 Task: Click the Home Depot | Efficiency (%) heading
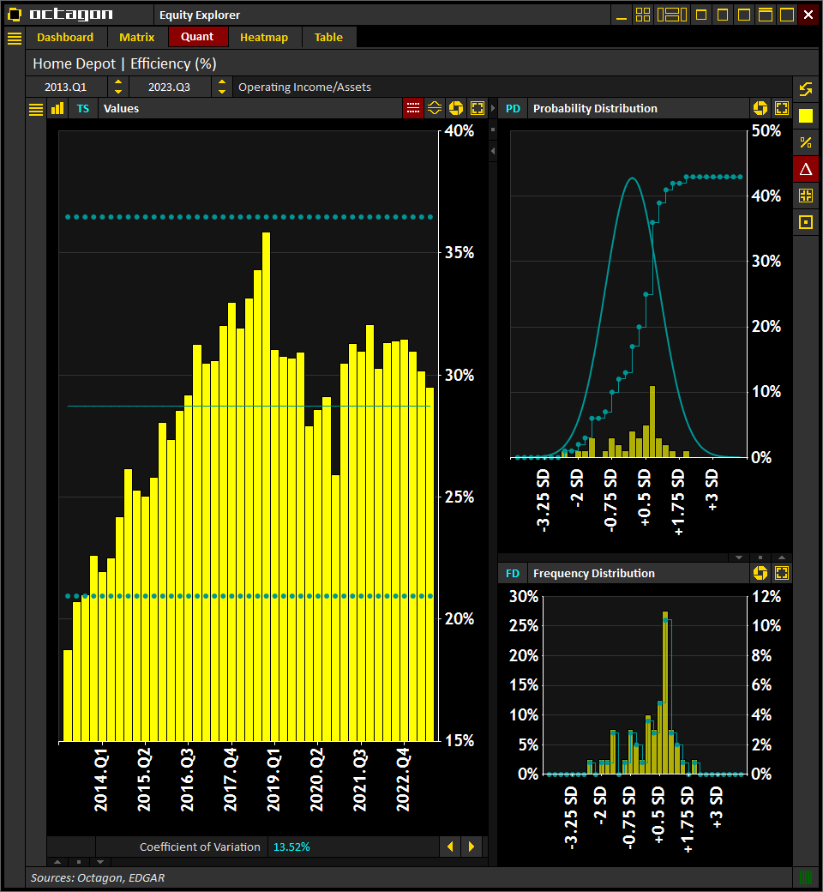click(x=124, y=63)
